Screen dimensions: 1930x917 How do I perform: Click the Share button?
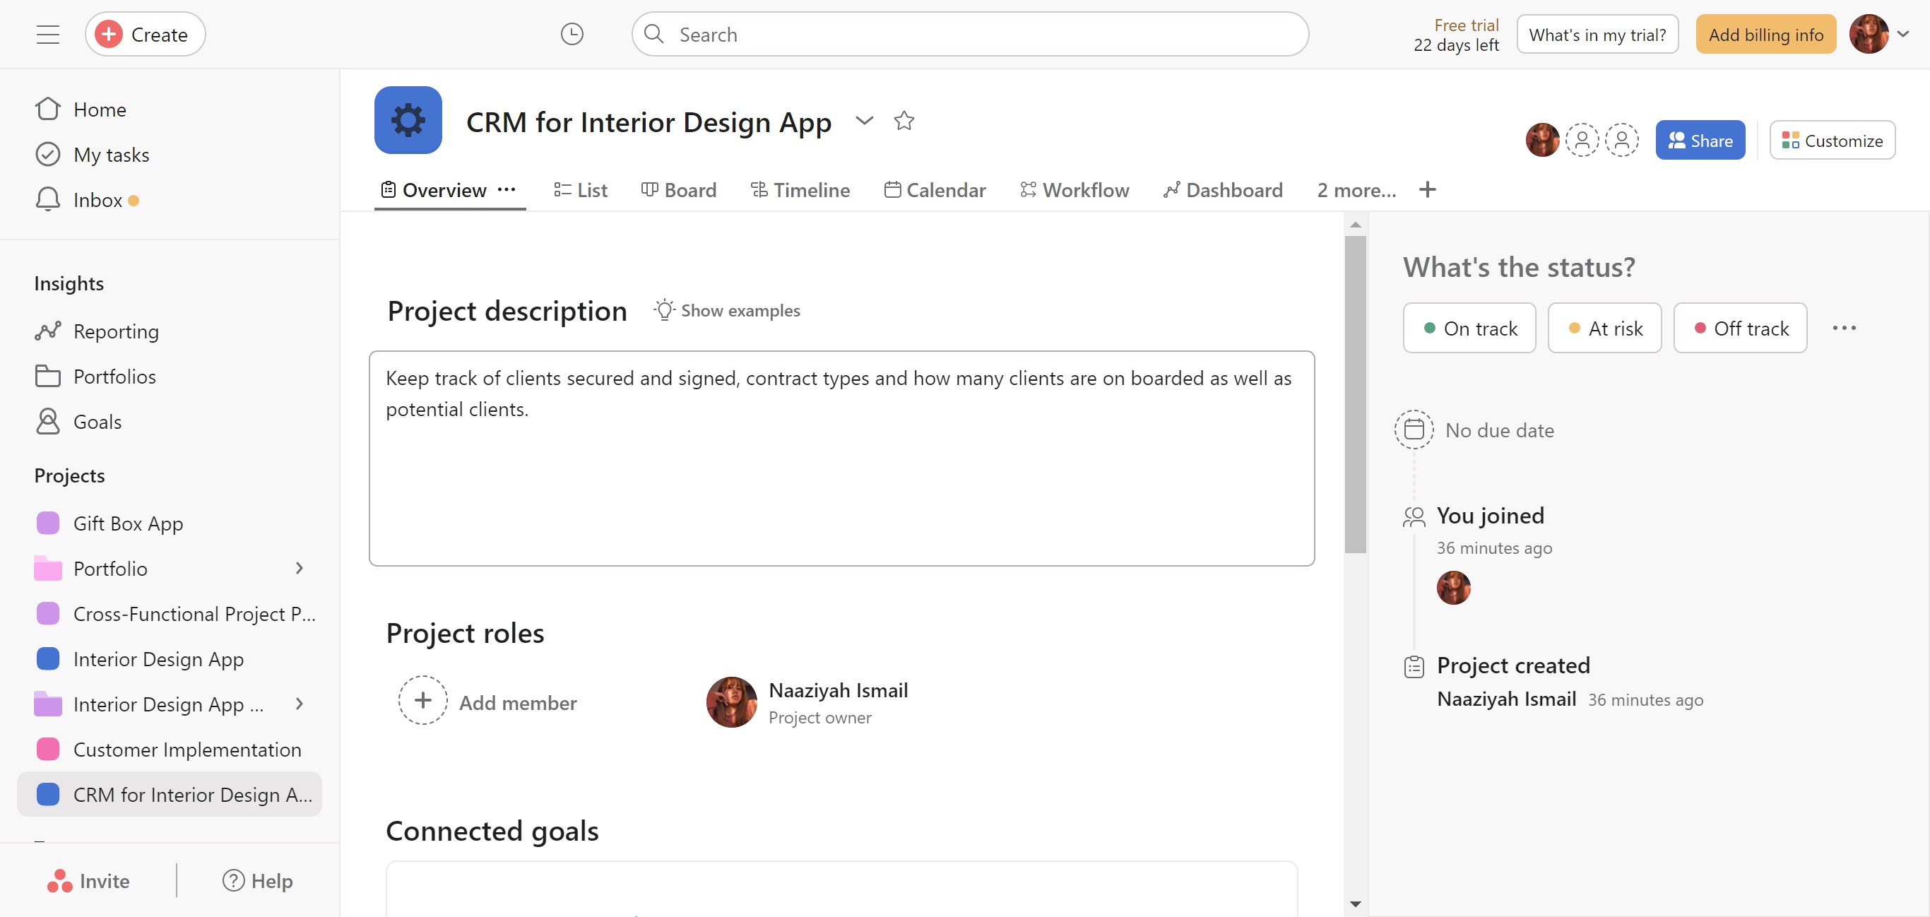(1699, 141)
